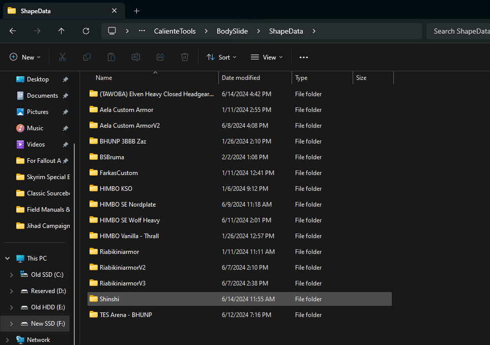
Task: Go back using the Back arrow
Action: [x=13, y=31]
